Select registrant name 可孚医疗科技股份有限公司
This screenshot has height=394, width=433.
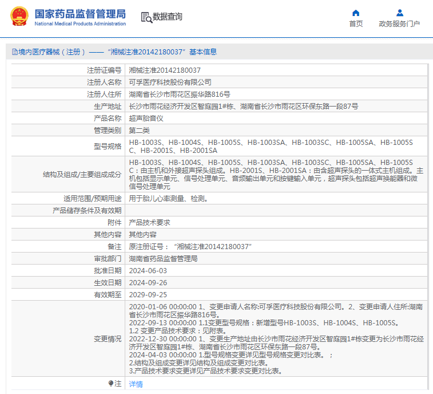[x=170, y=82]
